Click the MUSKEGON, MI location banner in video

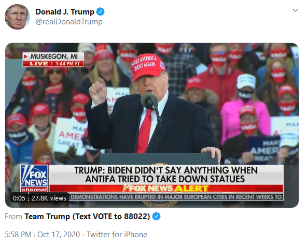pos(54,56)
